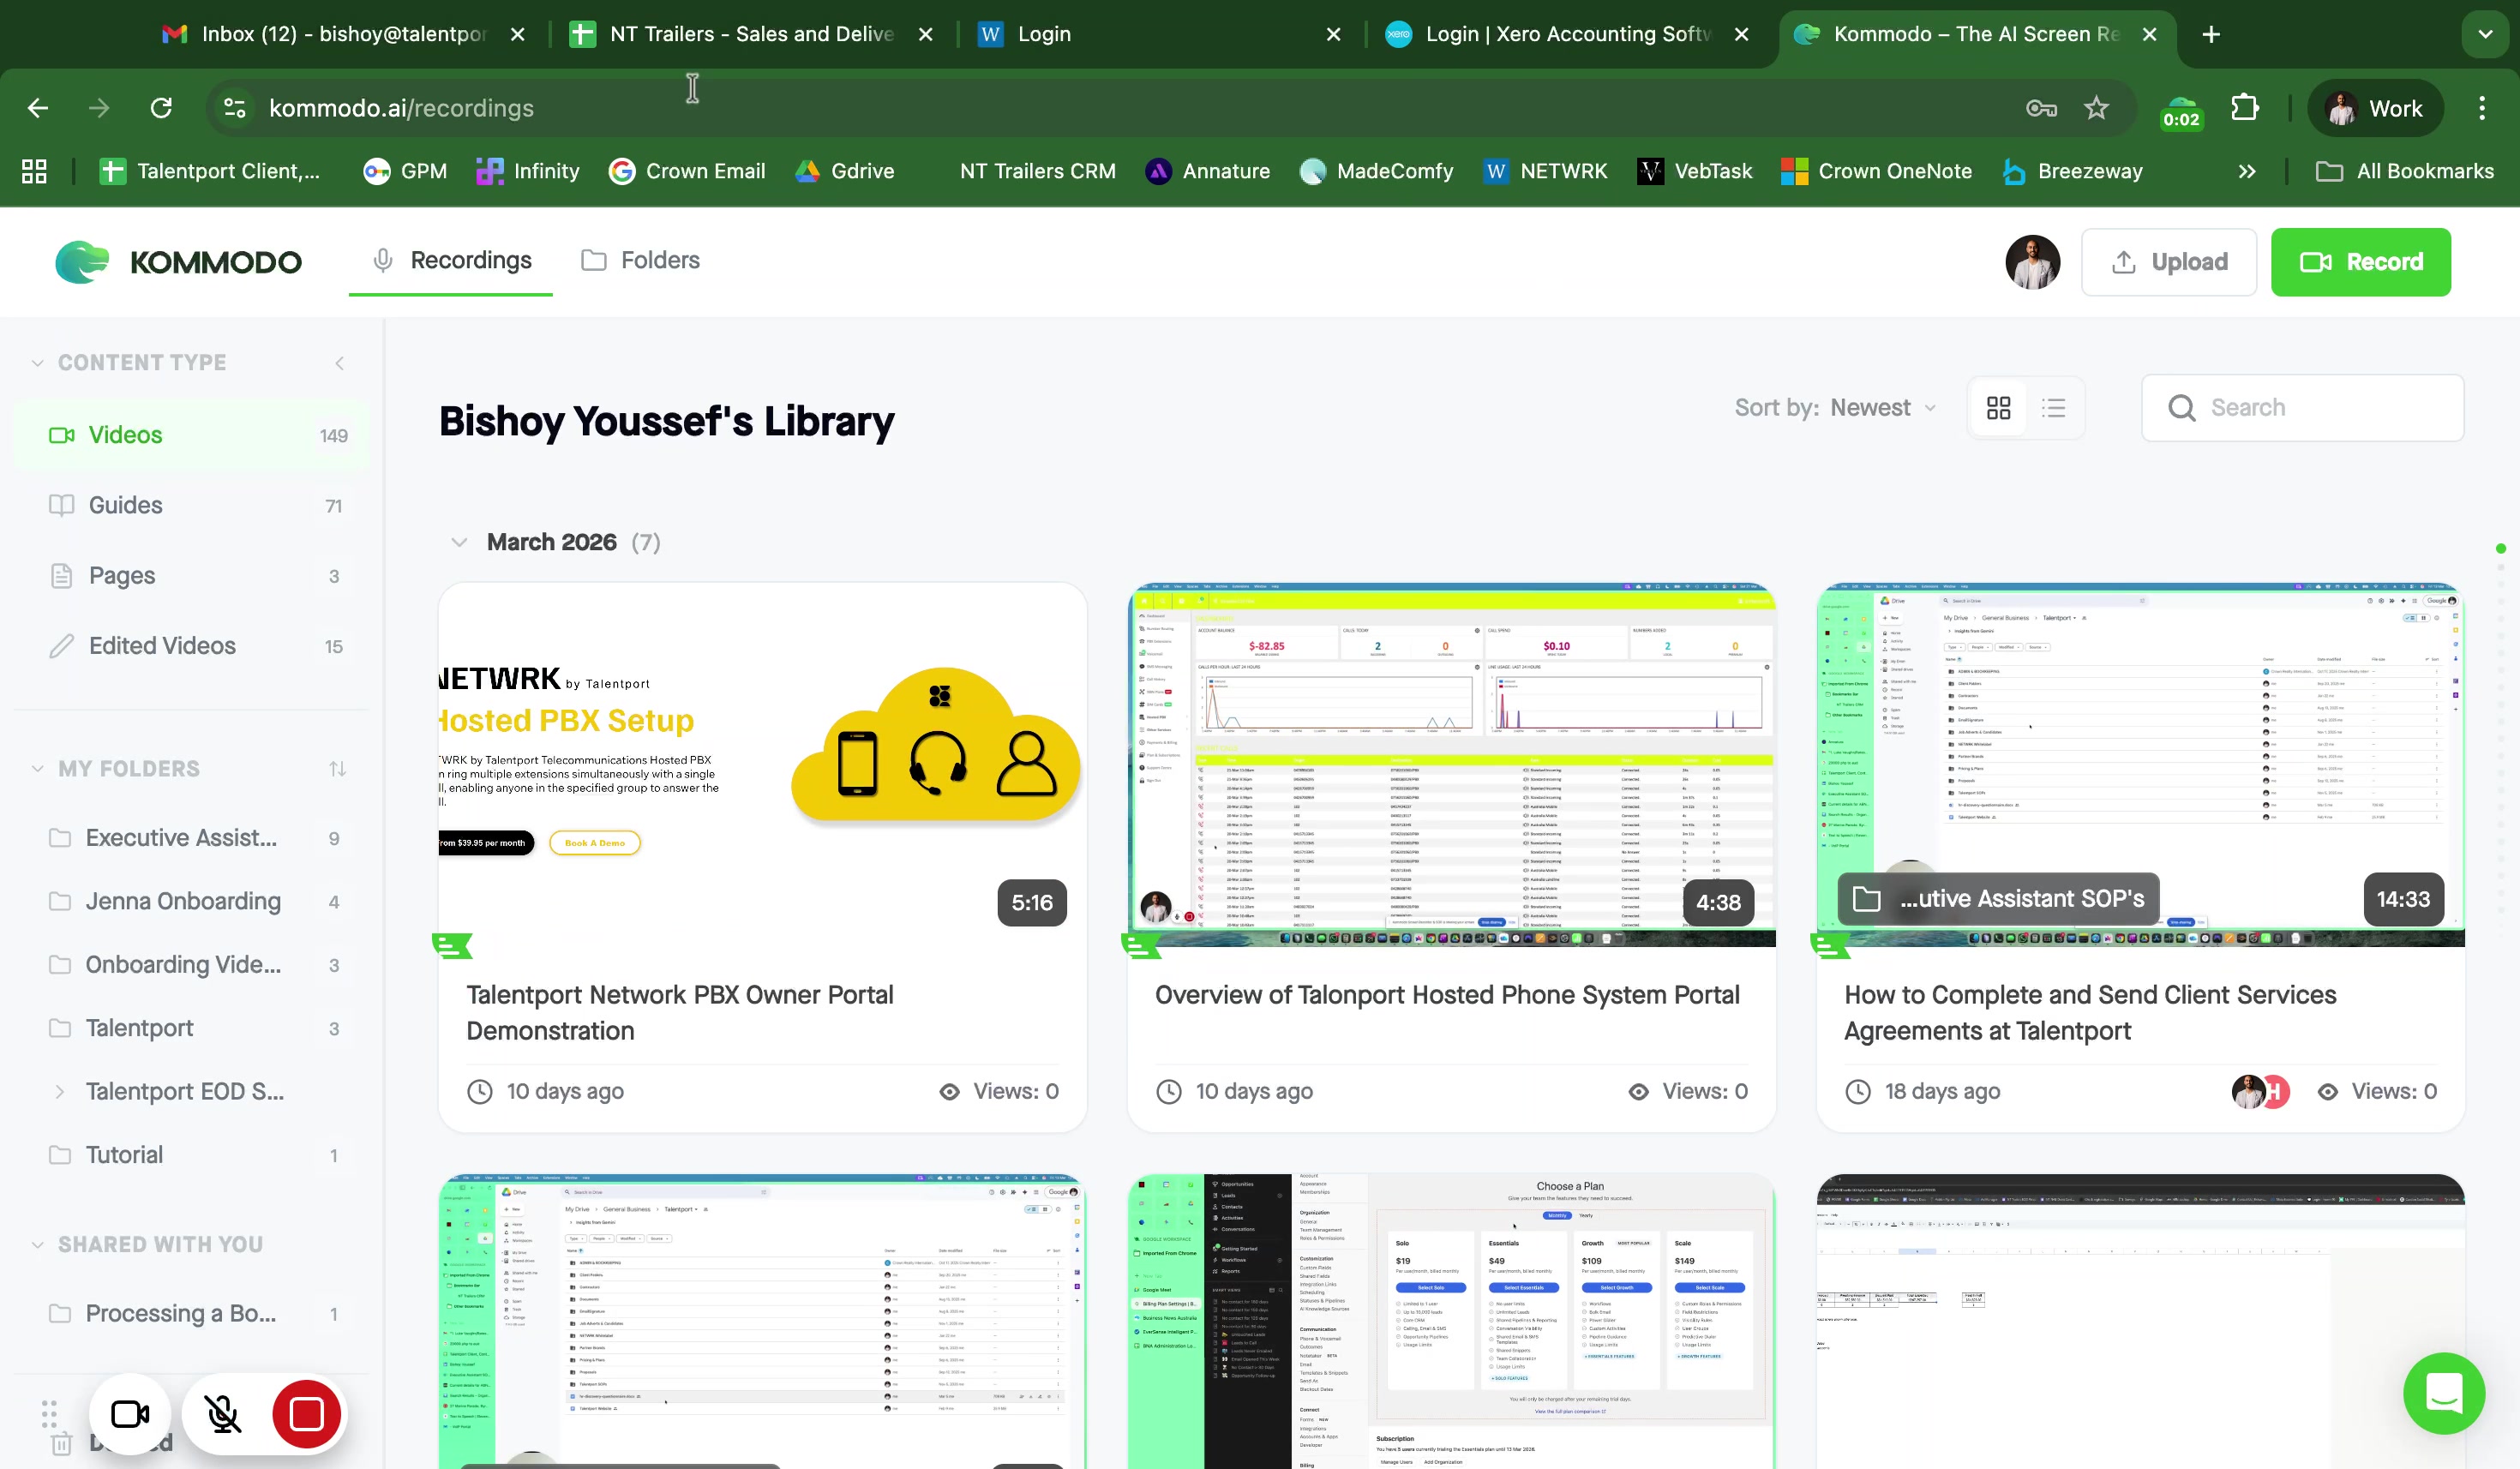Click the green Record button
Viewport: 2520px width, 1469px height.
click(x=2360, y=262)
